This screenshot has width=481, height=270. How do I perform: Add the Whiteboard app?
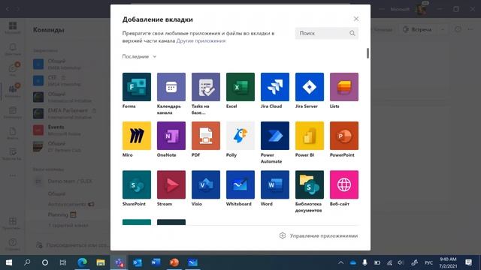click(240, 184)
